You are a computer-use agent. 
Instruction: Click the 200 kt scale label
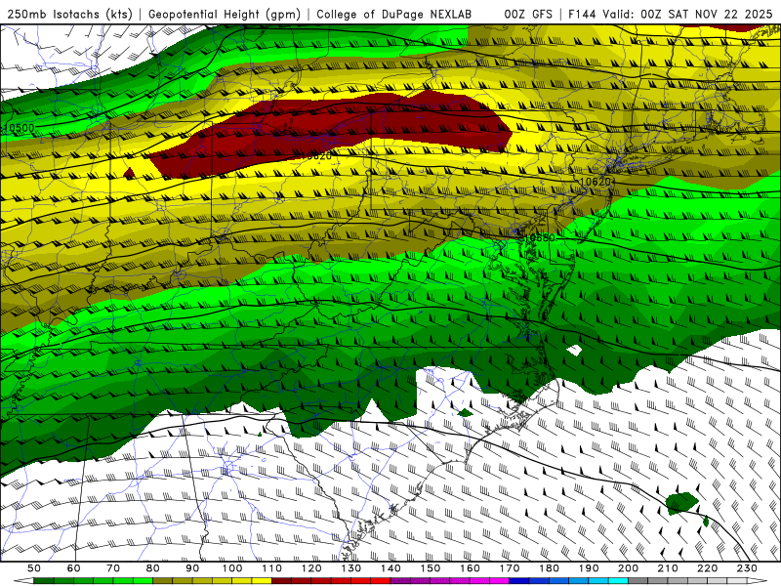tap(628, 568)
